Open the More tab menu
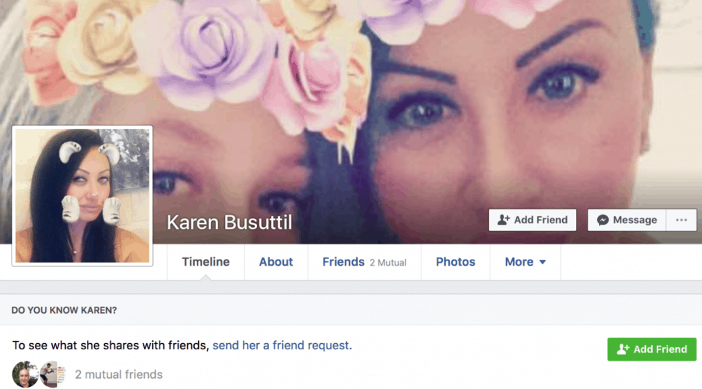 (x=525, y=262)
